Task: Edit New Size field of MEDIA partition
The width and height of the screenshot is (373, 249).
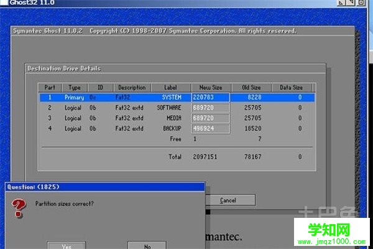Action: [x=210, y=118]
